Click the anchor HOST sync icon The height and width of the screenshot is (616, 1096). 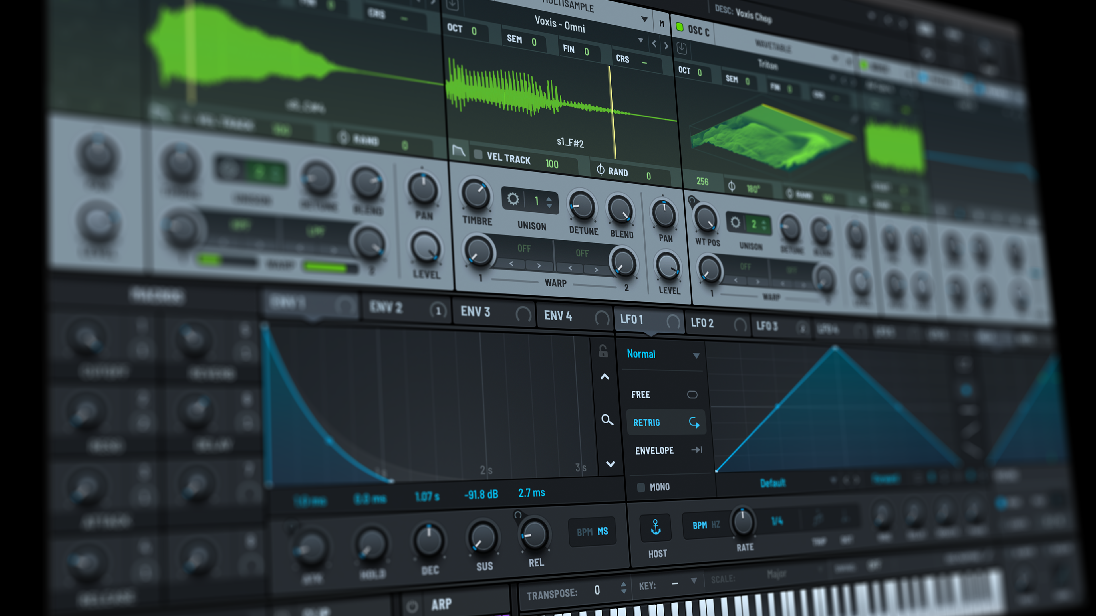tap(656, 527)
